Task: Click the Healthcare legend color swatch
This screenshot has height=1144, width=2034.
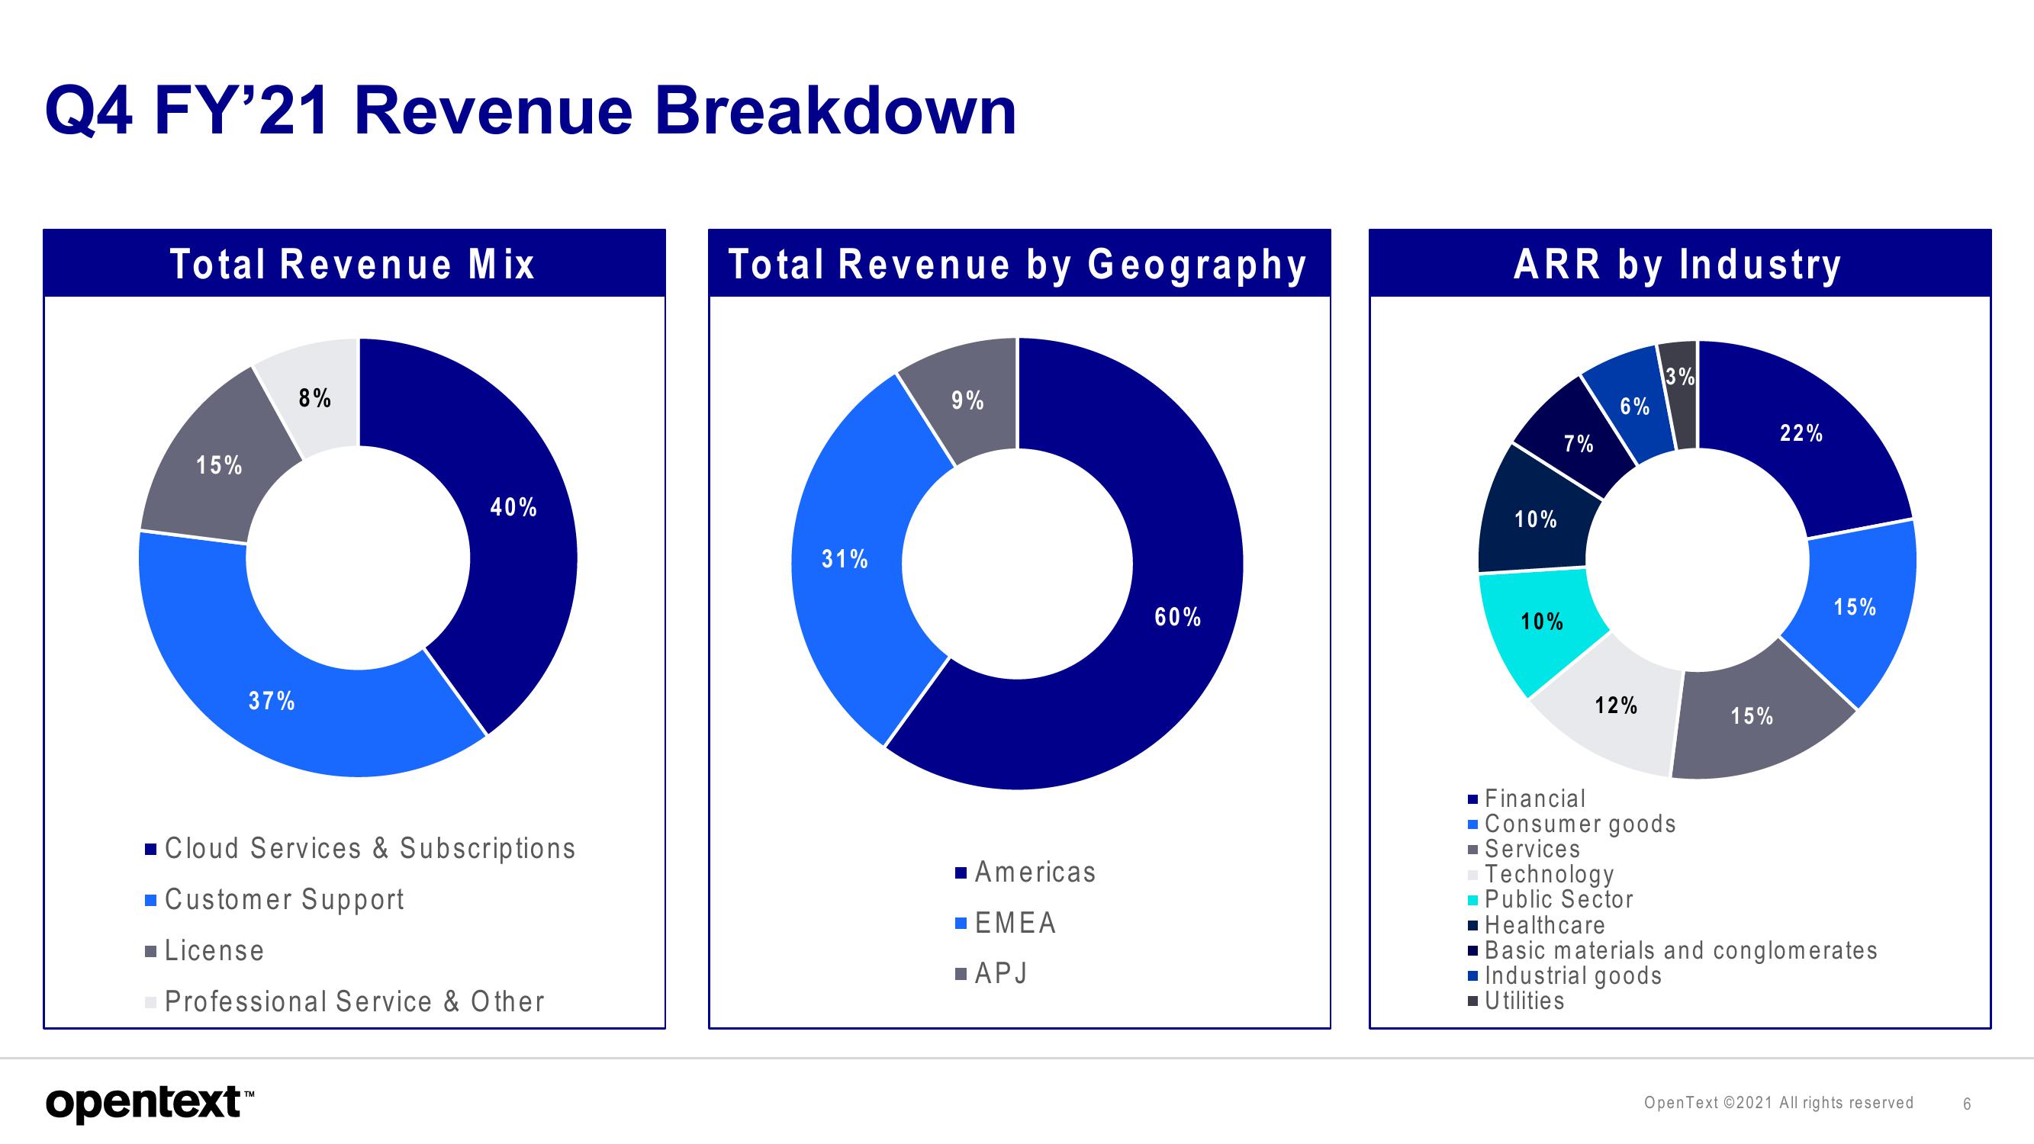Action: [x=1472, y=926]
